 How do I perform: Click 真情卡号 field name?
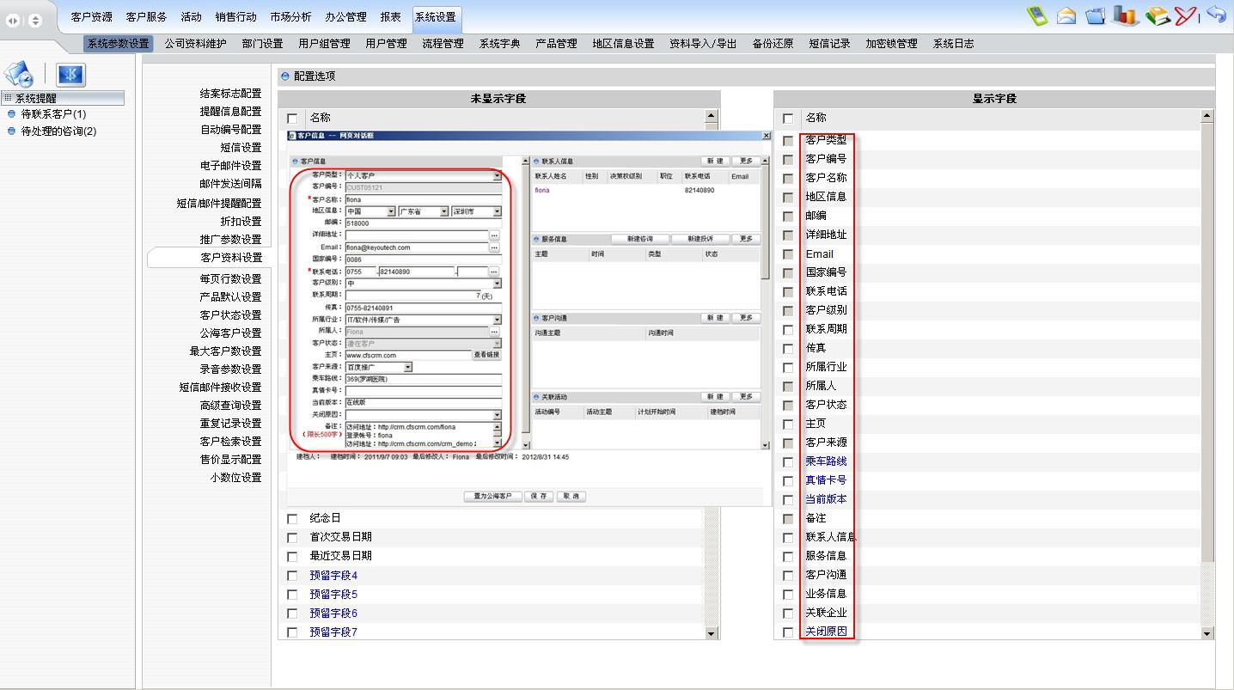click(826, 480)
